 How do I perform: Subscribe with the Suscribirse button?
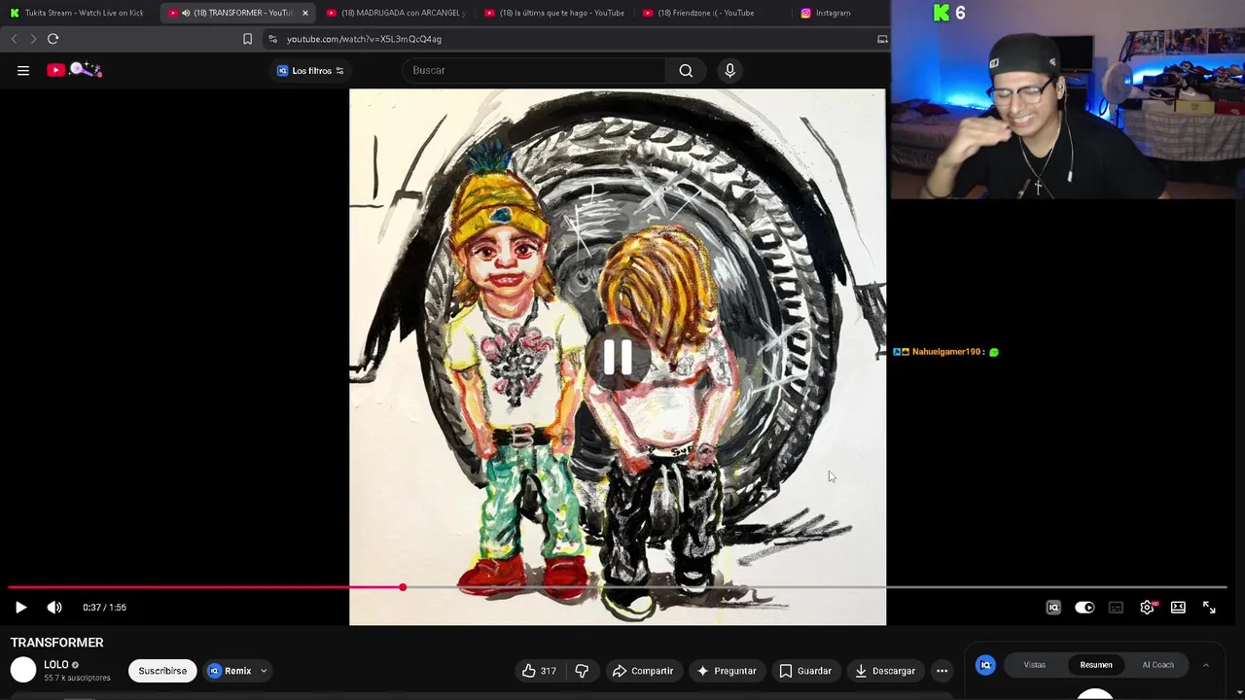162,671
